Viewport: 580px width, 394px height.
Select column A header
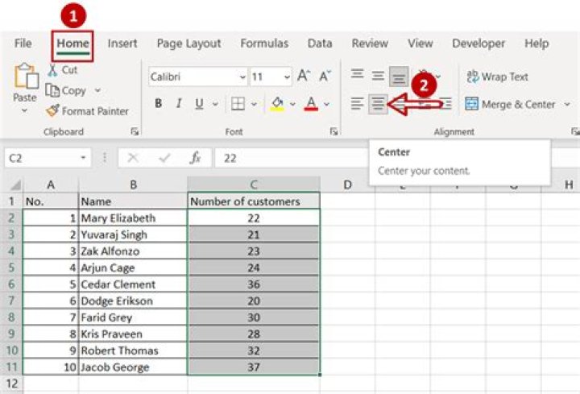(x=51, y=185)
